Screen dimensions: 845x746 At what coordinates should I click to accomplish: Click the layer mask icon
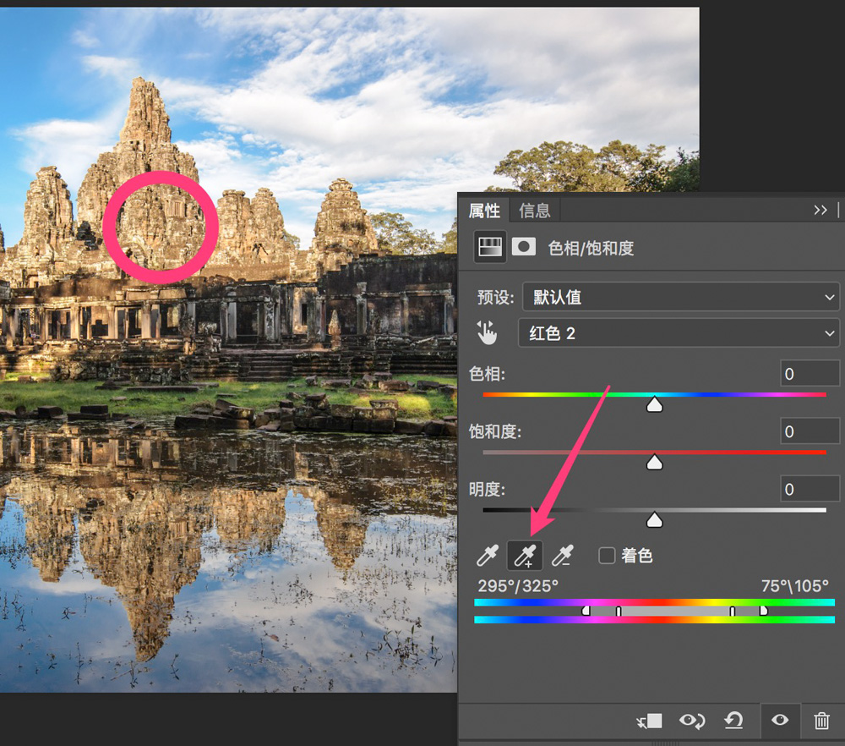tap(523, 248)
